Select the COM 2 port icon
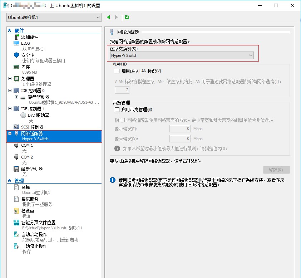Screen dimensions: 301x278 [x=16, y=157]
